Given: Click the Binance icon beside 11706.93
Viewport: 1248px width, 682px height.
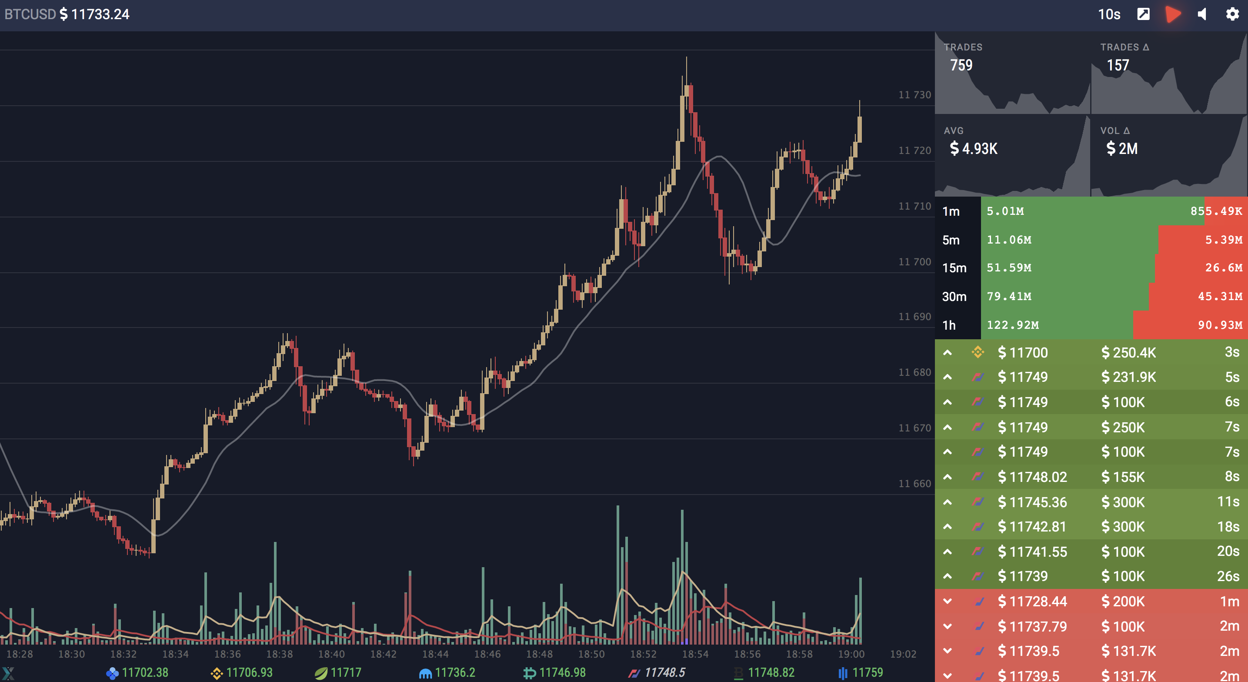Looking at the screenshot, I should point(217,673).
